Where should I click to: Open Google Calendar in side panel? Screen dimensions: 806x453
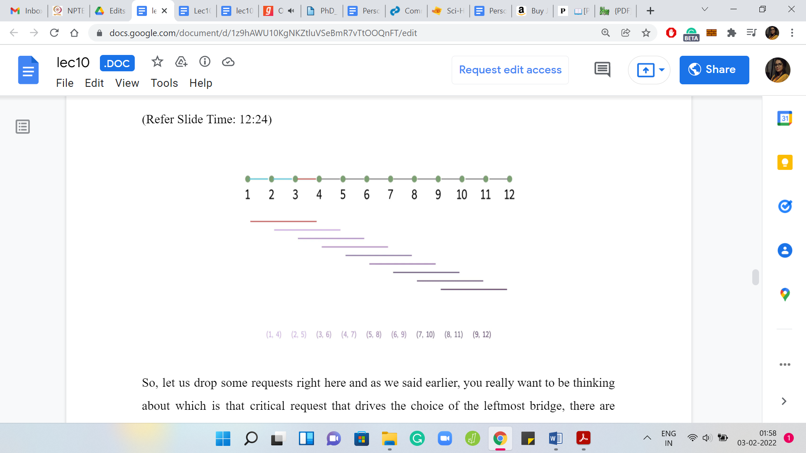(x=784, y=119)
